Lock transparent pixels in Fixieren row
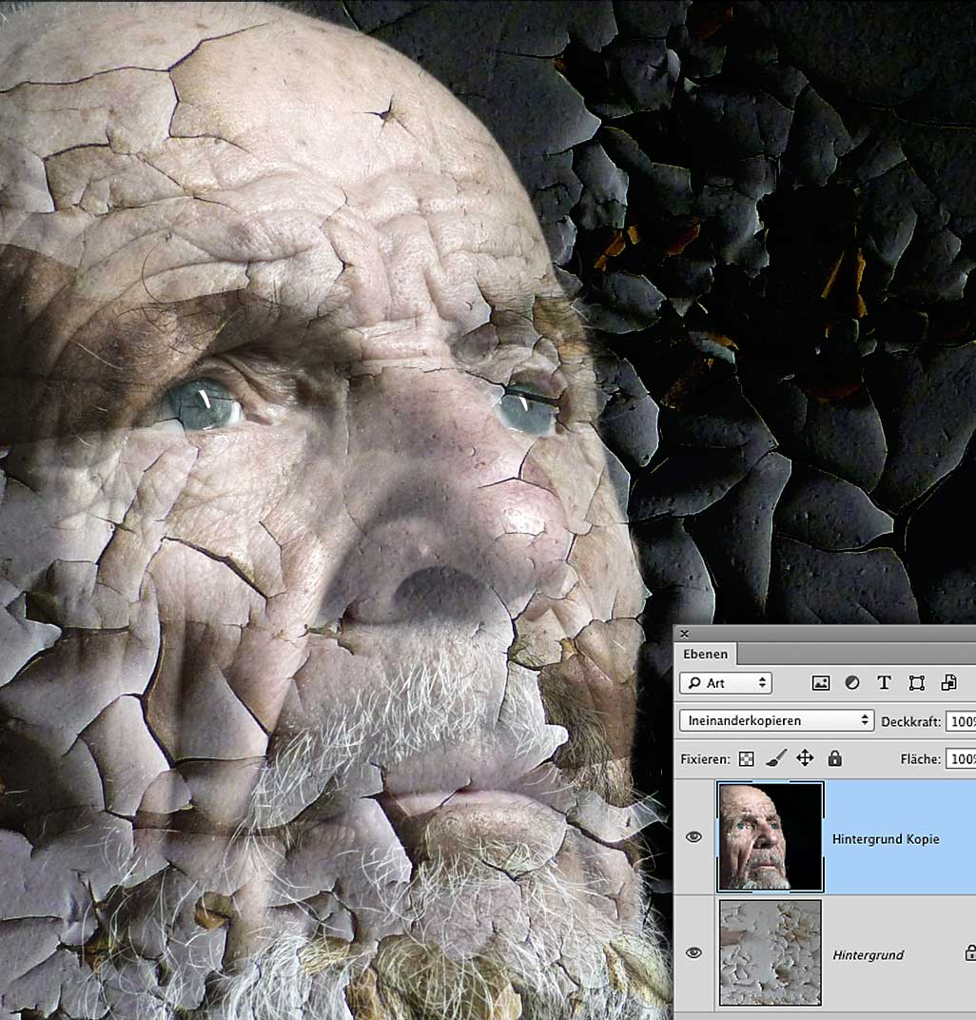 click(x=747, y=758)
